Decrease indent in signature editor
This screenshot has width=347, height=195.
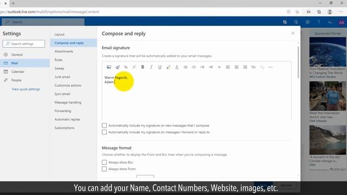(202, 67)
